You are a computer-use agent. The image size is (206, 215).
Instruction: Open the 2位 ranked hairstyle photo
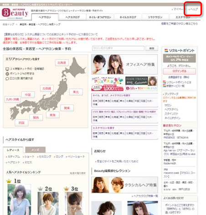click(48, 204)
